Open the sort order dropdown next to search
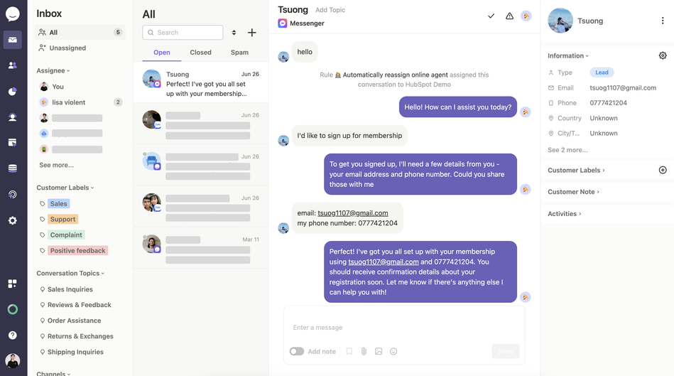The image size is (674, 376). (234, 32)
